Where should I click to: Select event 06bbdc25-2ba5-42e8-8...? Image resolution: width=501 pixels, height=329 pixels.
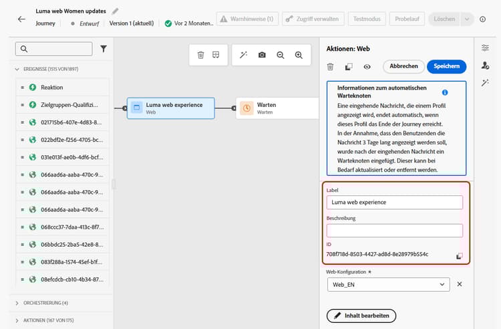62,244
